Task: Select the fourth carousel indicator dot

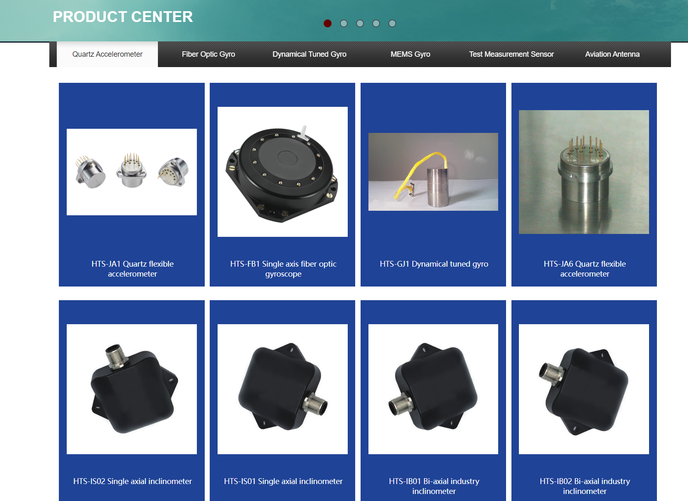Action: click(376, 24)
